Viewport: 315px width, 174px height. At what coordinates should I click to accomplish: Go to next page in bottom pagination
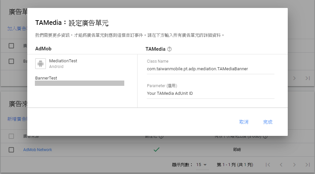pyautogui.click(x=294, y=165)
